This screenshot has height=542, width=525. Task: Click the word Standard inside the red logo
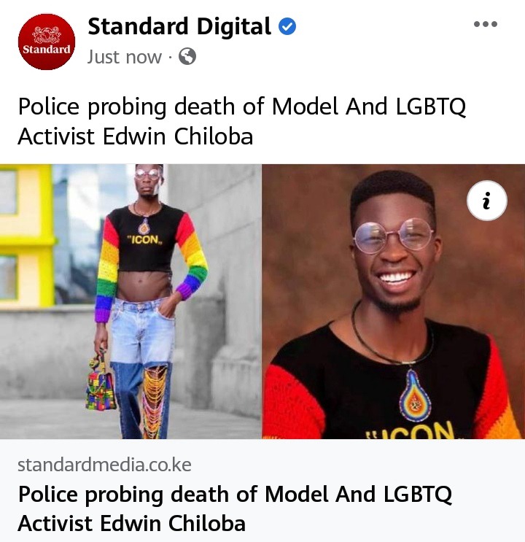[47, 50]
